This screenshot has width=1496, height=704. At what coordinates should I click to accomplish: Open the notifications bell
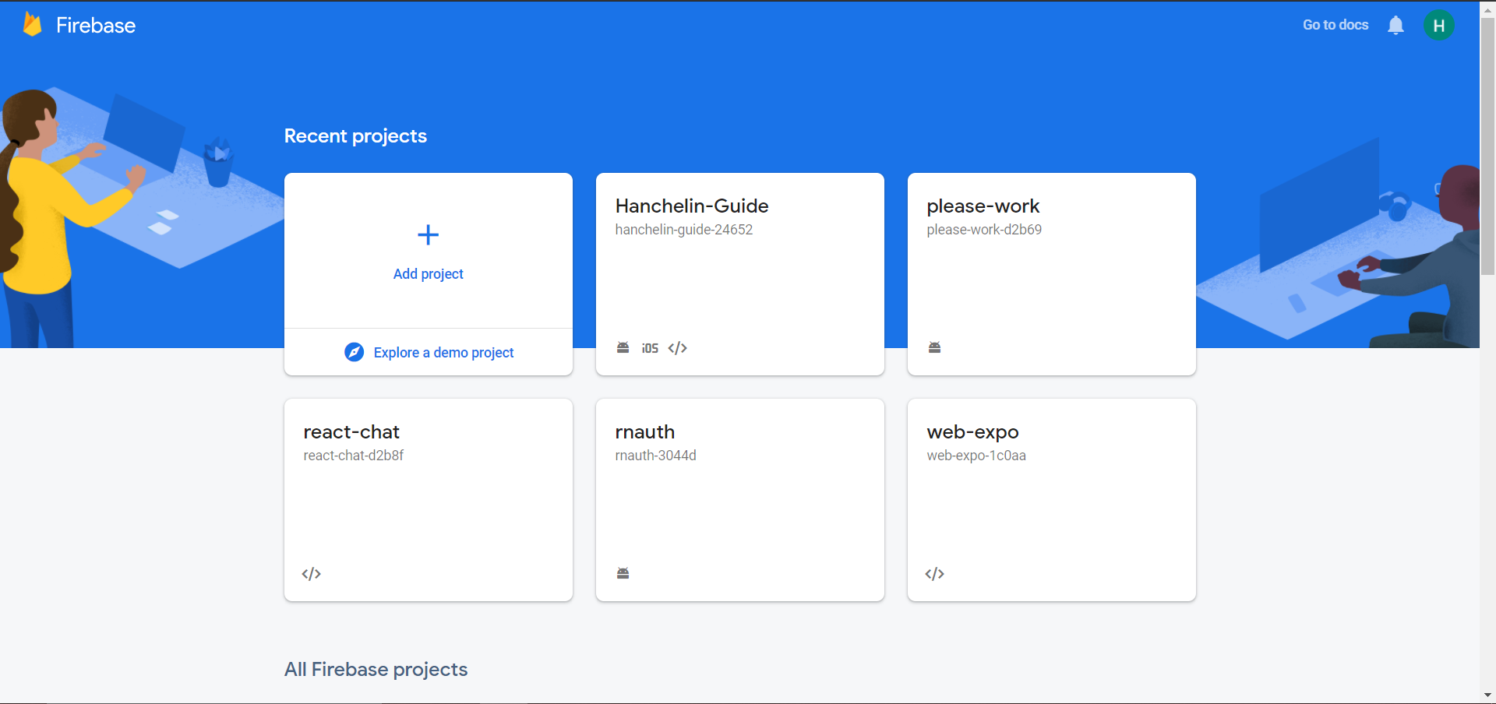pos(1395,26)
